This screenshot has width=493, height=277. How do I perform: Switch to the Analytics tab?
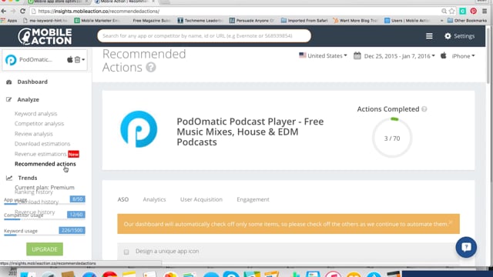click(x=154, y=199)
